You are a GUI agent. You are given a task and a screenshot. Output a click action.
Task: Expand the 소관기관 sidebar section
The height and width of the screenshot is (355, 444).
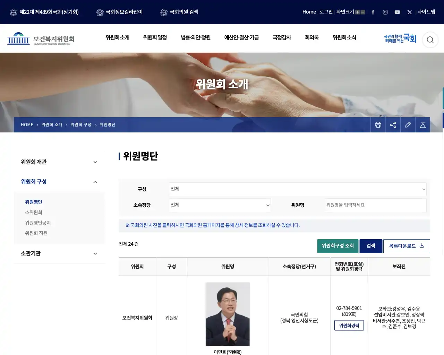point(59,253)
